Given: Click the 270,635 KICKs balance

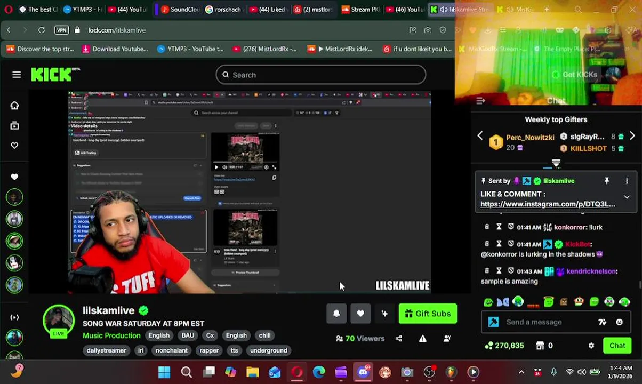Looking at the screenshot, I should pos(504,346).
